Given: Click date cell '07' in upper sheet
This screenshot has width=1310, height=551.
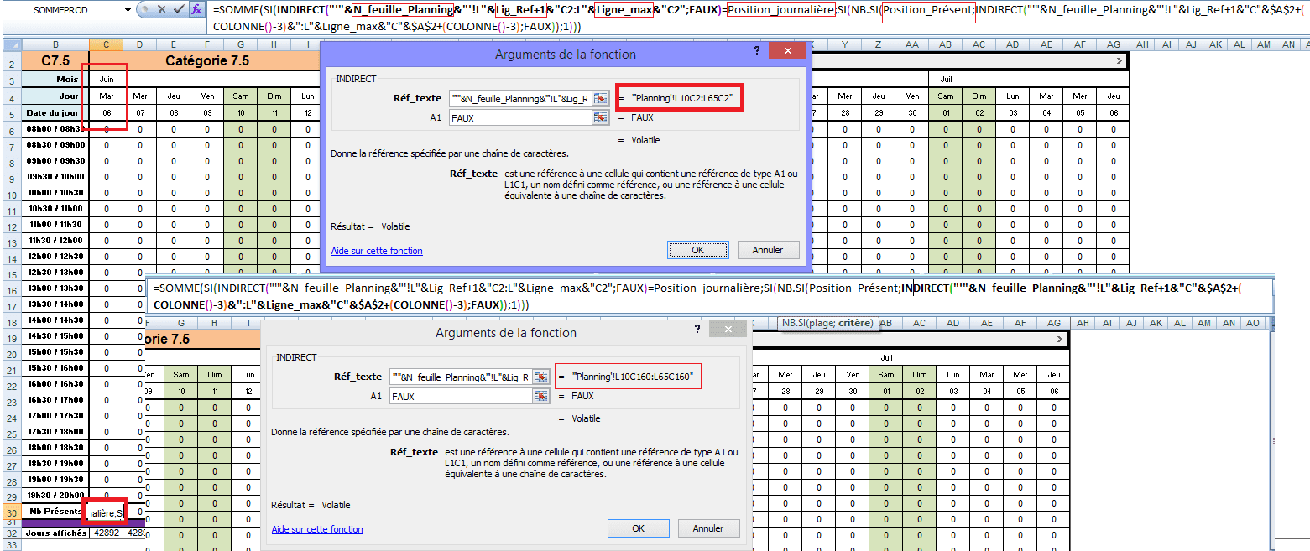Looking at the screenshot, I should [139, 112].
